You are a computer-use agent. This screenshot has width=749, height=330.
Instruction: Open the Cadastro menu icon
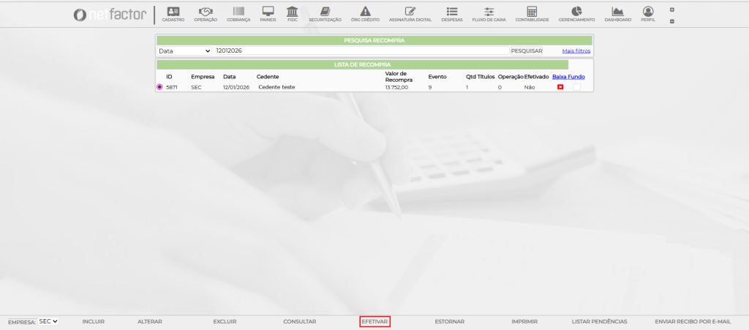(x=173, y=12)
